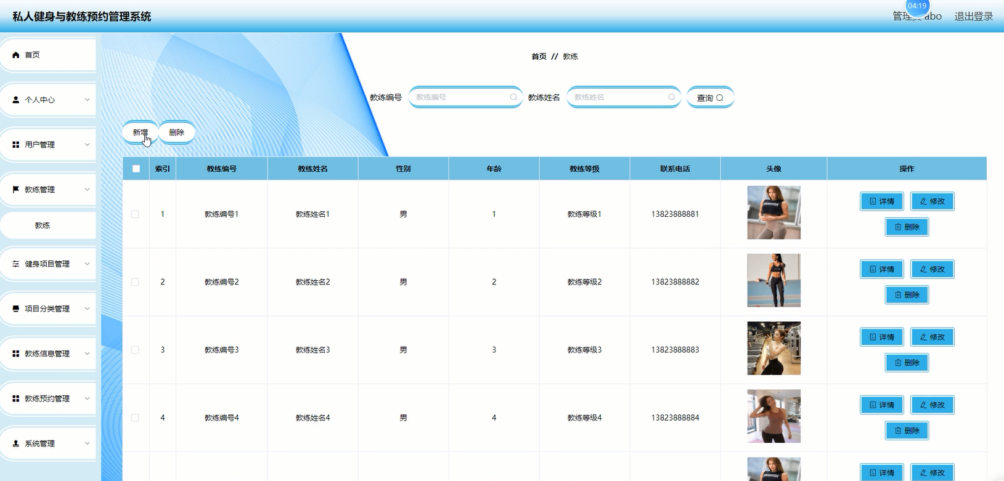Click the 查询 button
The width and height of the screenshot is (1004, 481).
coord(710,97)
